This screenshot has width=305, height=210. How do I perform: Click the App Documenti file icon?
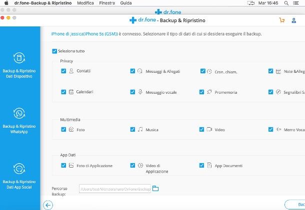pyautogui.click(x=209, y=166)
